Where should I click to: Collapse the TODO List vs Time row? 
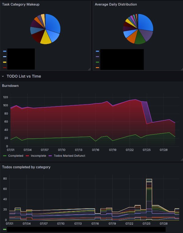pyautogui.click(x=3, y=76)
